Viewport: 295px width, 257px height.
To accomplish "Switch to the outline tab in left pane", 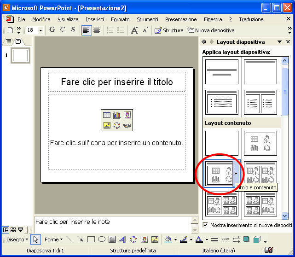I will point(8,41).
